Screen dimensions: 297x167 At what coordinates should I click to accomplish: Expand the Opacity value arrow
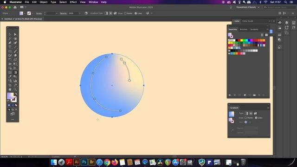80,13
